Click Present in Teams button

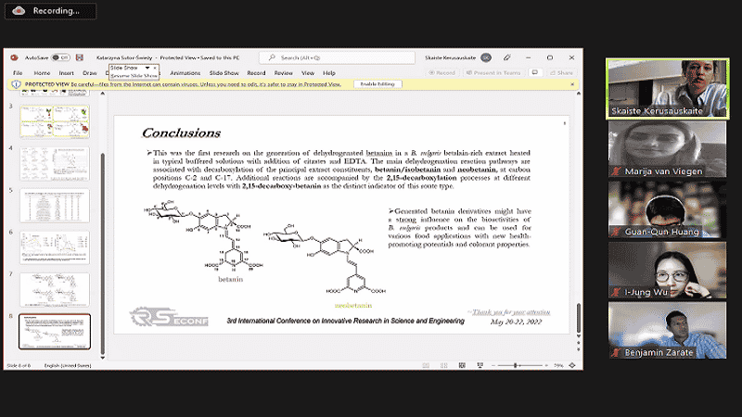click(493, 73)
